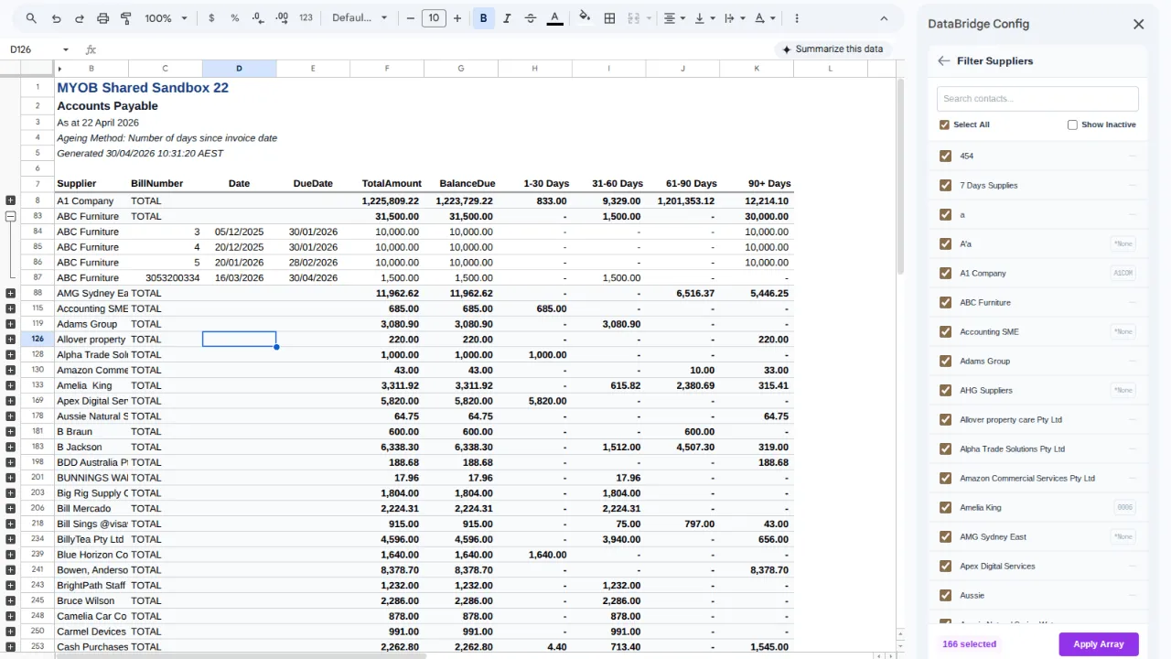Image resolution: width=1171 pixels, height=659 pixels.
Task: Decrease decimal places
Action: [x=258, y=18]
